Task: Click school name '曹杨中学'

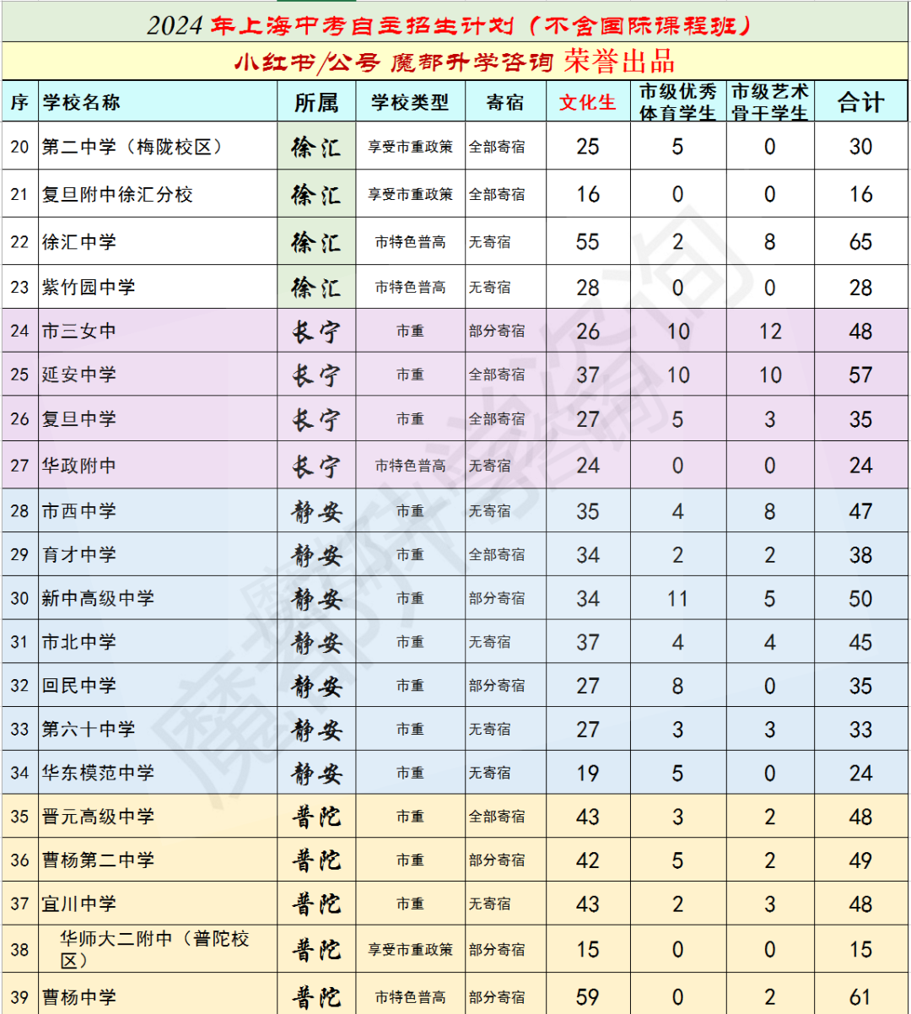Action: (79, 998)
